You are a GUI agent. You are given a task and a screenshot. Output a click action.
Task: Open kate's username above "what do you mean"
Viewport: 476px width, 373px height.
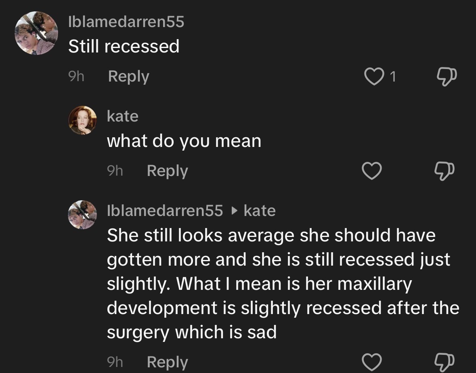(x=122, y=116)
